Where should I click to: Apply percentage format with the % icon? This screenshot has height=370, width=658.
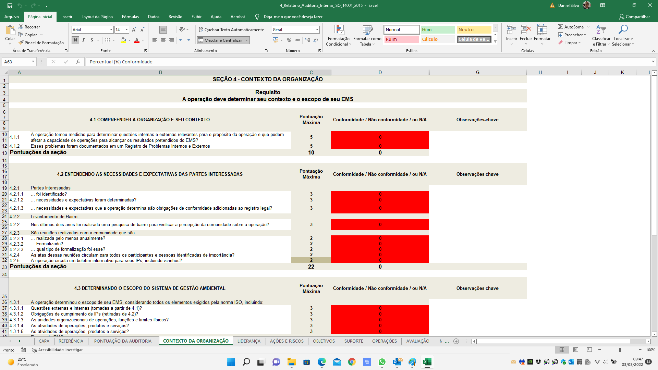tap(289, 40)
